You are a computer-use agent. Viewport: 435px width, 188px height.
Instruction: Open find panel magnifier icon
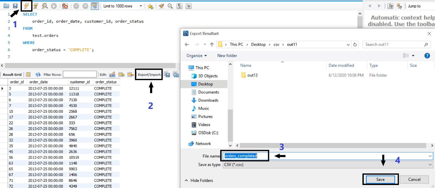pos(170,6)
